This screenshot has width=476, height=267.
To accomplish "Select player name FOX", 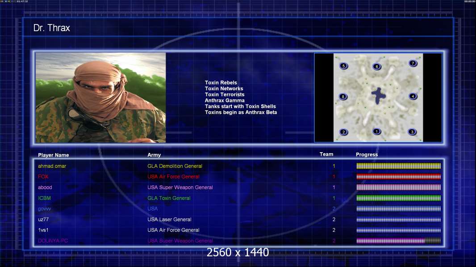I will pyautogui.click(x=43, y=177).
